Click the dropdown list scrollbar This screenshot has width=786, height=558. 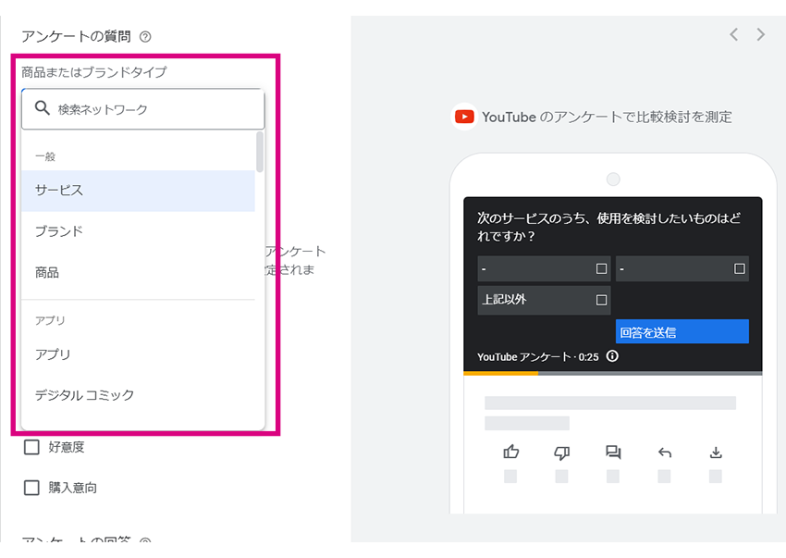(260, 152)
